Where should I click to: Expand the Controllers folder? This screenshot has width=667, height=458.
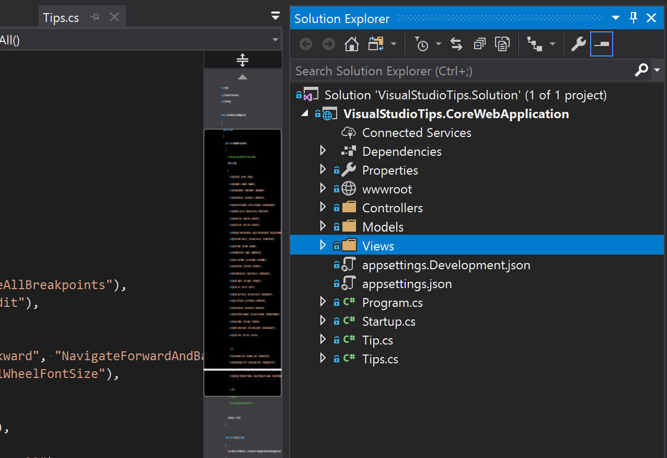pyautogui.click(x=323, y=208)
